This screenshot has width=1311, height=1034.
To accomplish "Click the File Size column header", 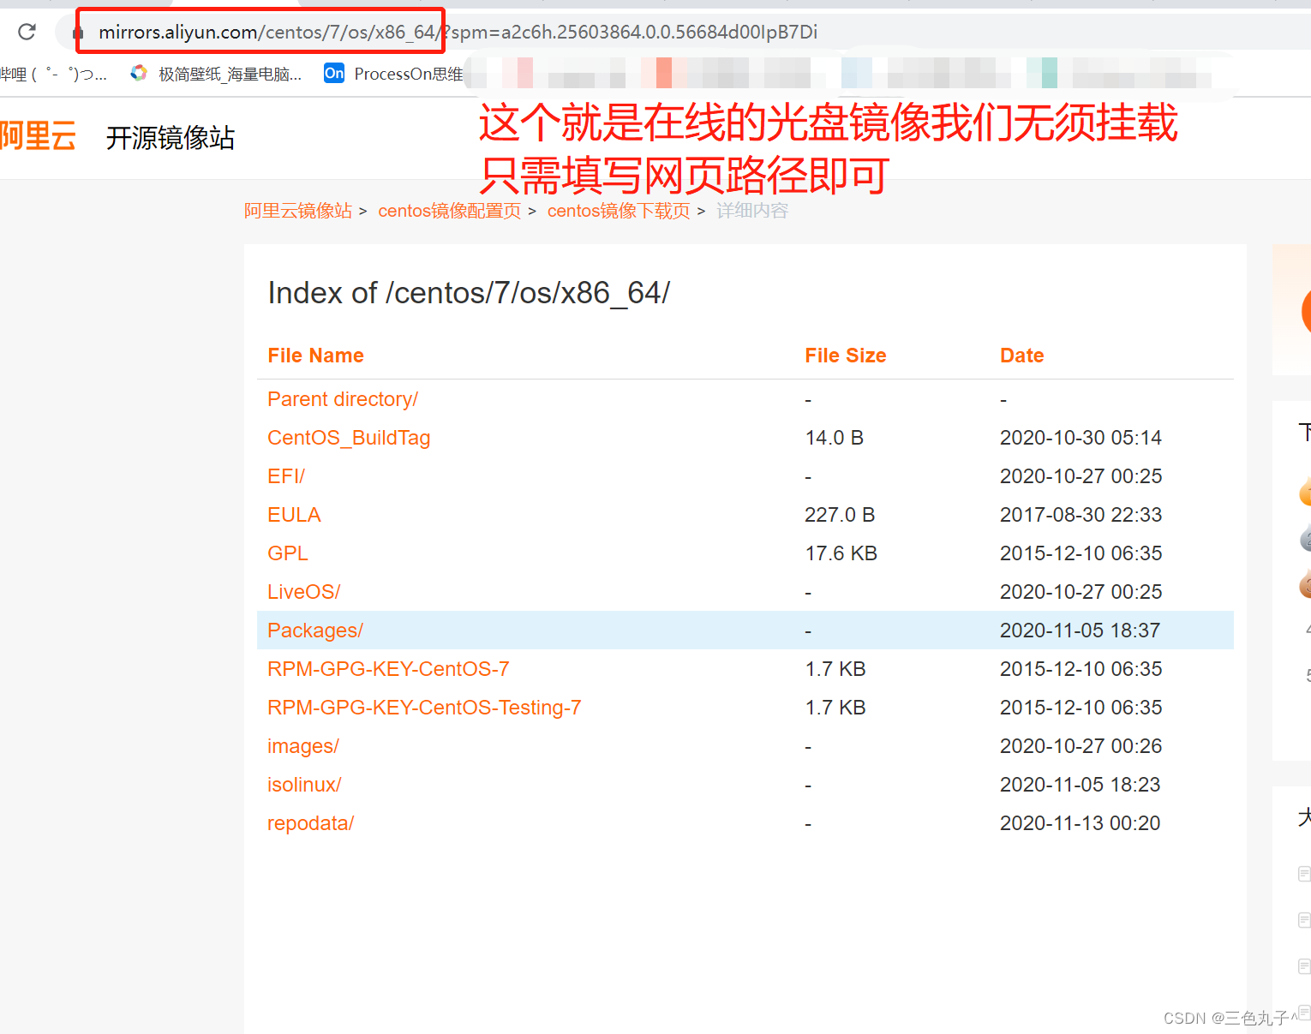I will pyautogui.click(x=846, y=356).
